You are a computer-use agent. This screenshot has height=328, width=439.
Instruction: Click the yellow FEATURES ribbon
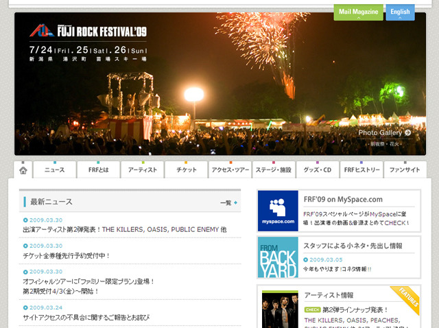coord(407,299)
